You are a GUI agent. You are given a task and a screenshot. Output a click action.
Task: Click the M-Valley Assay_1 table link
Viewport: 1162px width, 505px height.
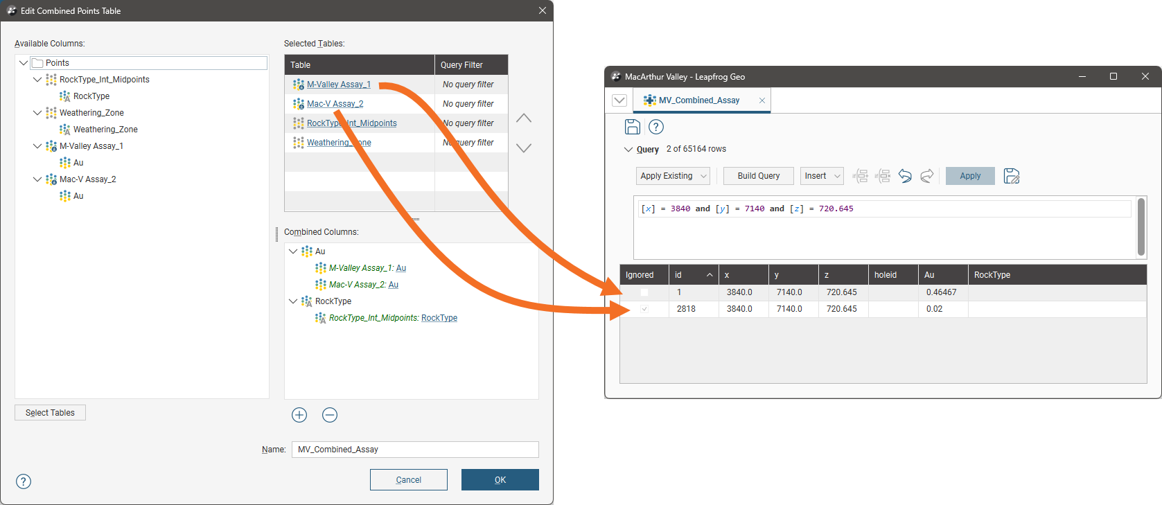tap(339, 85)
